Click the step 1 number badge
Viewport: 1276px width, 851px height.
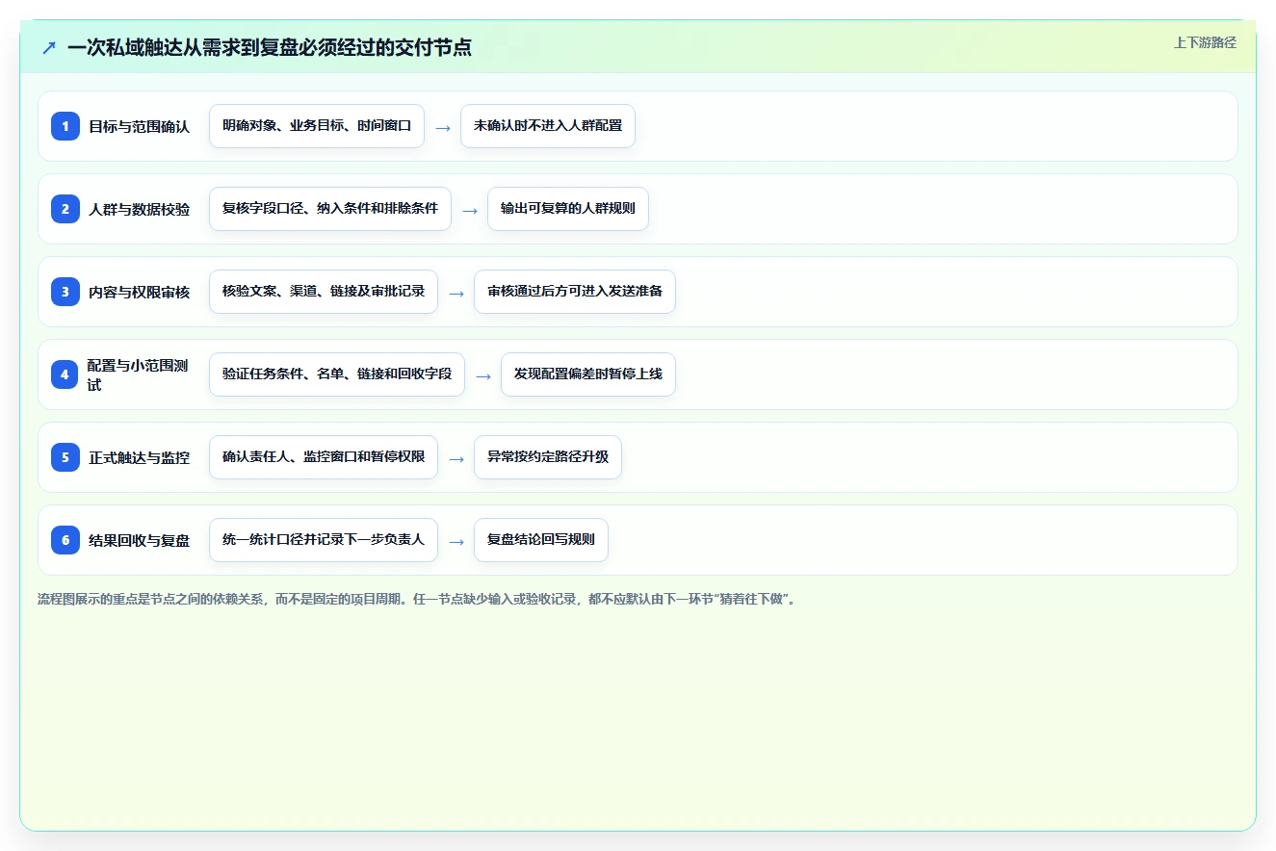click(x=65, y=126)
